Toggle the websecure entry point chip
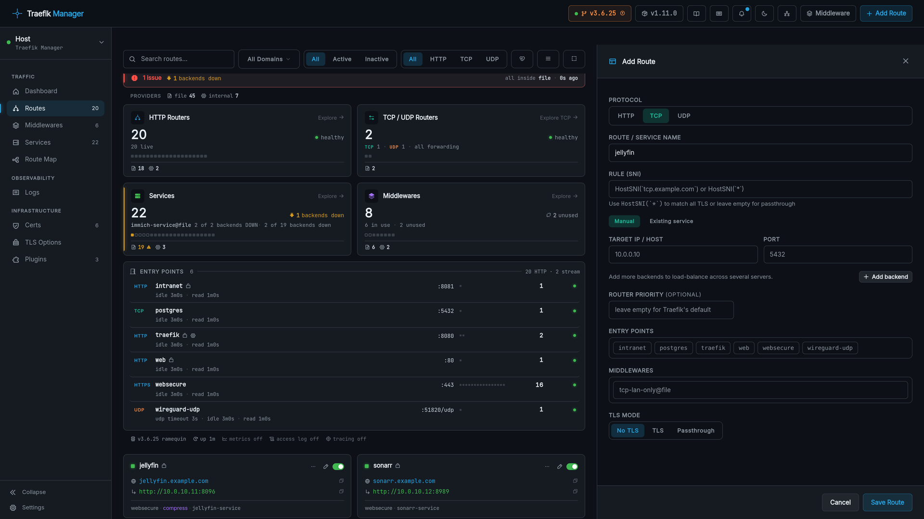Viewport: 924px width, 519px height. pos(778,348)
